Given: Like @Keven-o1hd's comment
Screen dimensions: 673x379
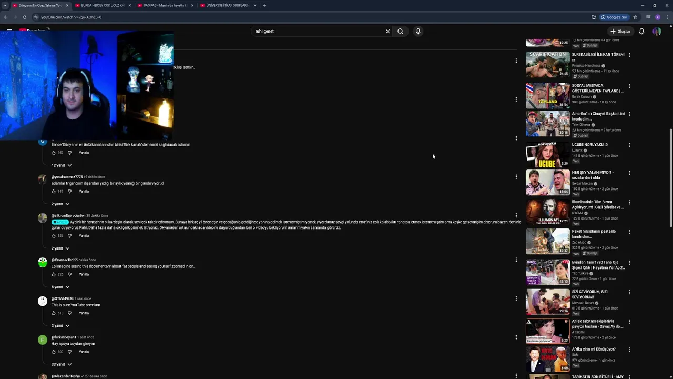Looking at the screenshot, I should [x=54, y=274].
